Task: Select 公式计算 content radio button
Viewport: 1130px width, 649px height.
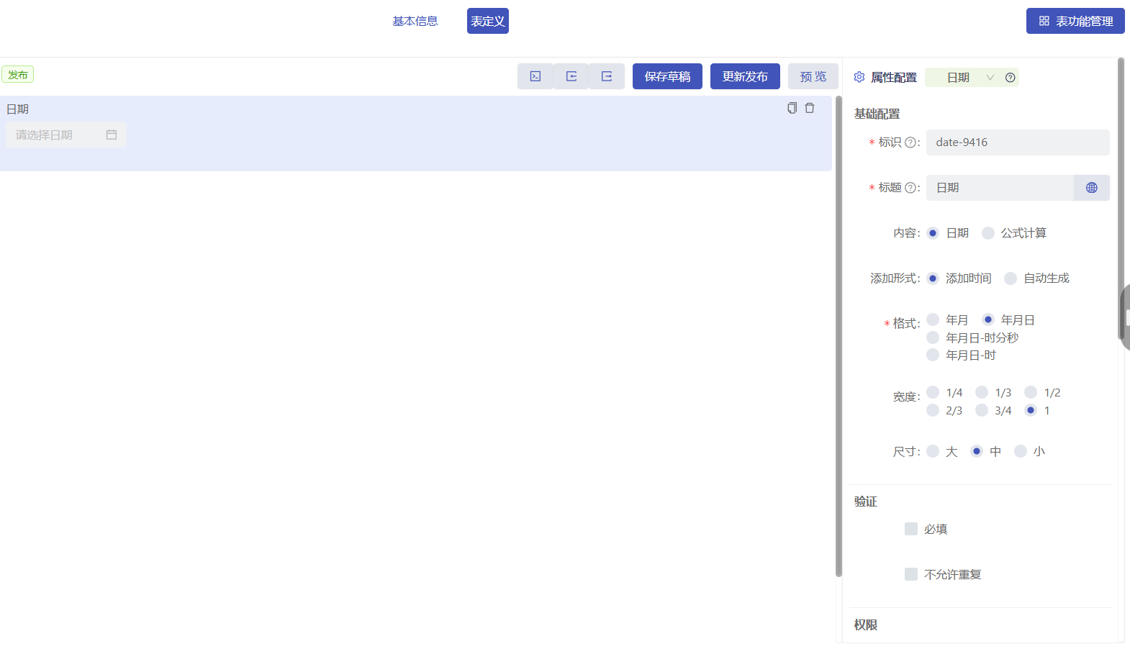Action: 988,233
